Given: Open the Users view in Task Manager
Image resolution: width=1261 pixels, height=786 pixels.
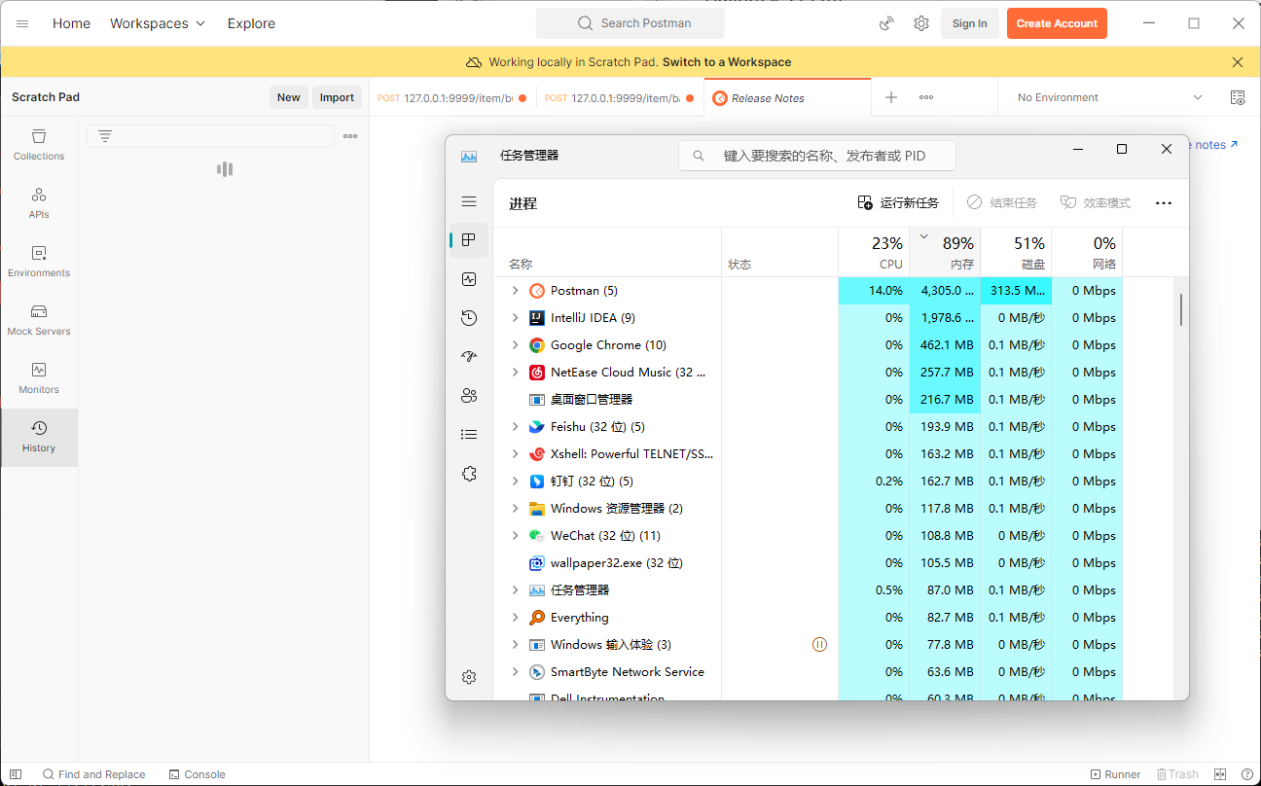Looking at the screenshot, I should click(x=469, y=395).
